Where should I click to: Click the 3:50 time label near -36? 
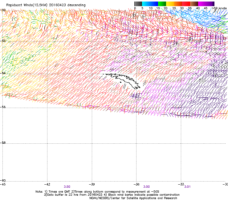click(146, 187)
